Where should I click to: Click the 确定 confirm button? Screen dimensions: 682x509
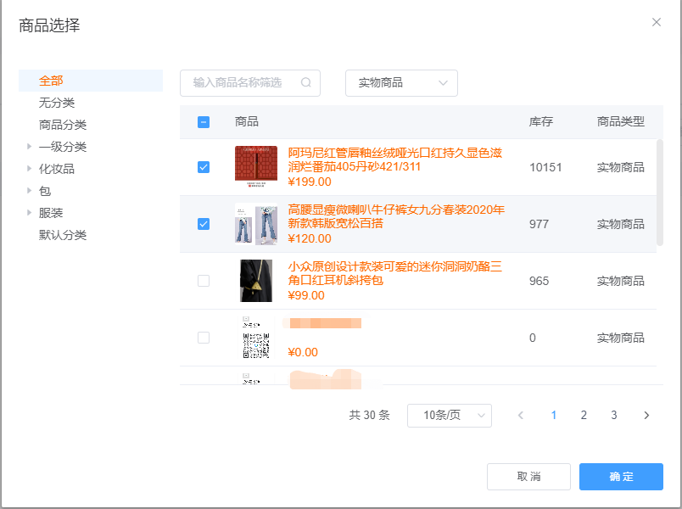(x=621, y=477)
